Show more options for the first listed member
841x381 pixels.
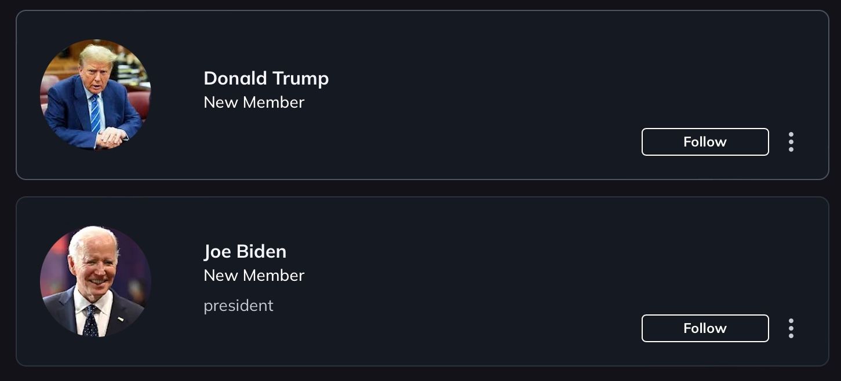791,142
